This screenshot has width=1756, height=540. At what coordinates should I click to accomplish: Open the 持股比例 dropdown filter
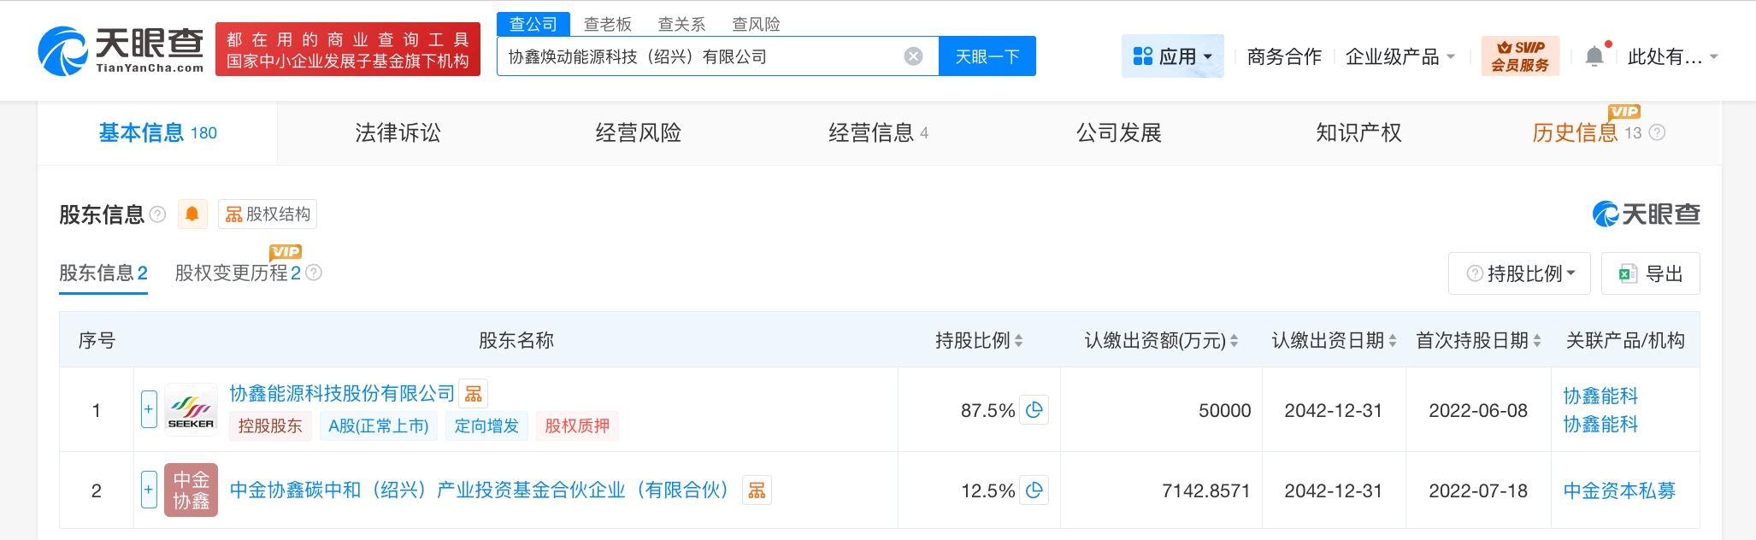(x=1519, y=273)
